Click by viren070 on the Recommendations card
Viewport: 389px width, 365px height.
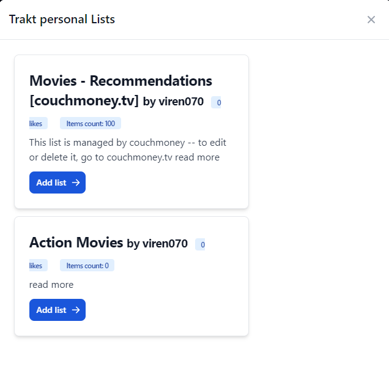174,102
